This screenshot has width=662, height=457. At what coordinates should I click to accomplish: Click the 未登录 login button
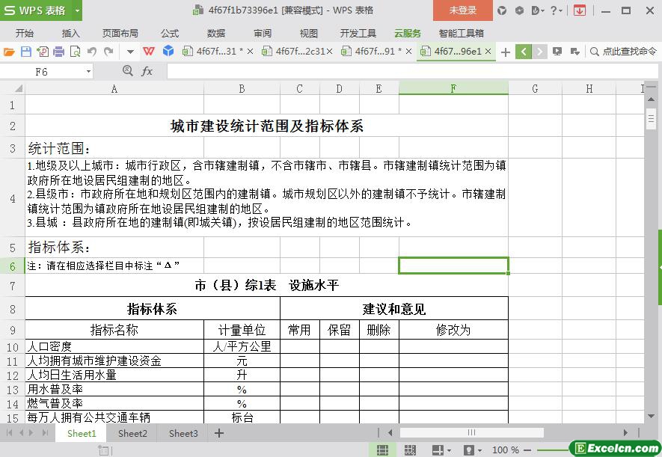click(462, 10)
